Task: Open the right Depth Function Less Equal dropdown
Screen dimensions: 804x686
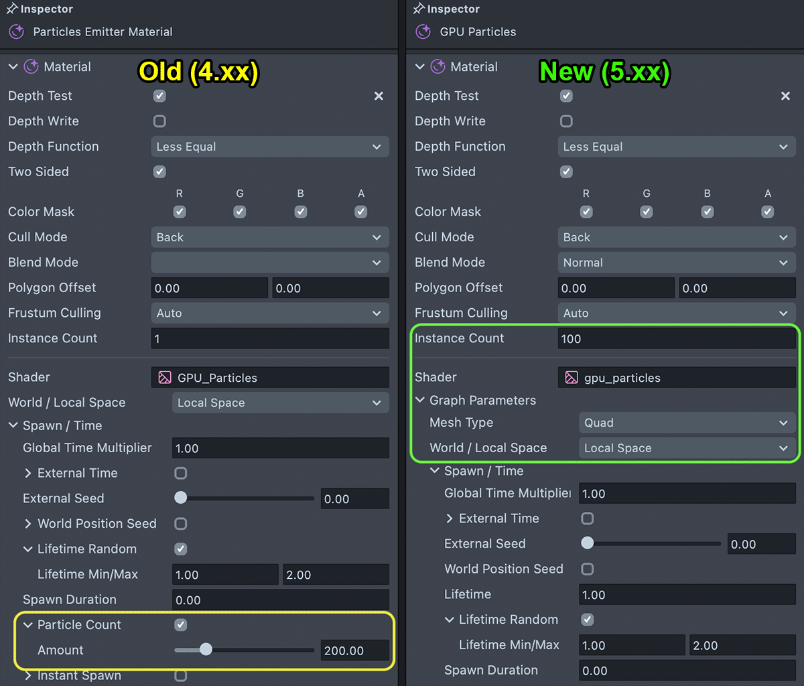Action: pos(676,147)
